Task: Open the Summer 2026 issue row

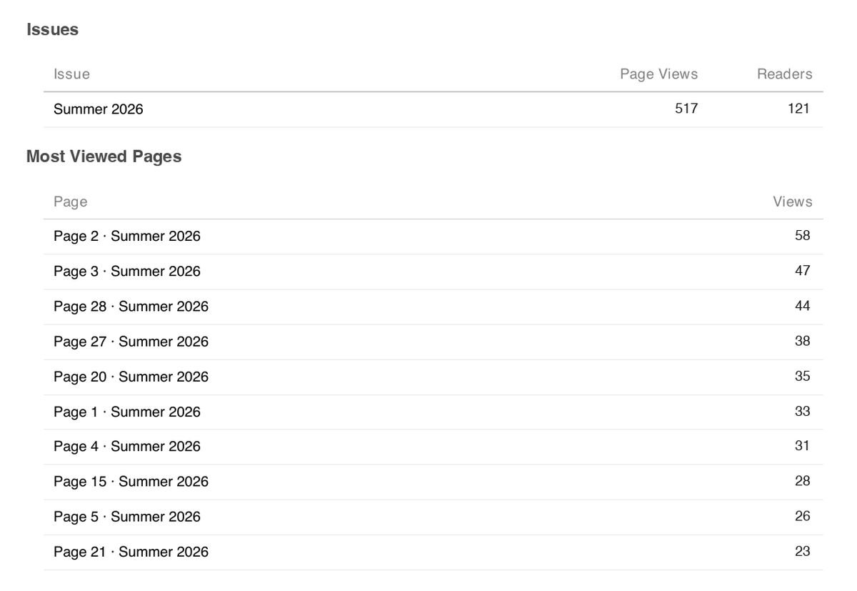Action: (x=433, y=109)
